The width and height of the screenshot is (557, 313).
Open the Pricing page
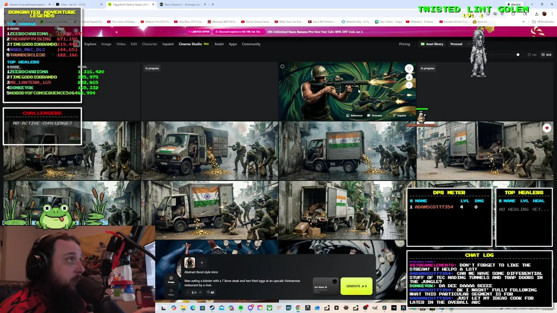[x=404, y=44]
